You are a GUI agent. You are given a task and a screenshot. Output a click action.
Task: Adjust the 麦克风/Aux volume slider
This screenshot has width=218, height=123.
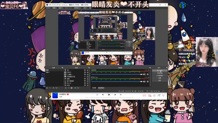tap(117, 81)
